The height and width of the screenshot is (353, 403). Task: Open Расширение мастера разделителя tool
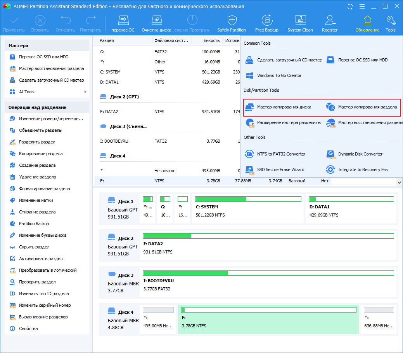[x=283, y=122]
